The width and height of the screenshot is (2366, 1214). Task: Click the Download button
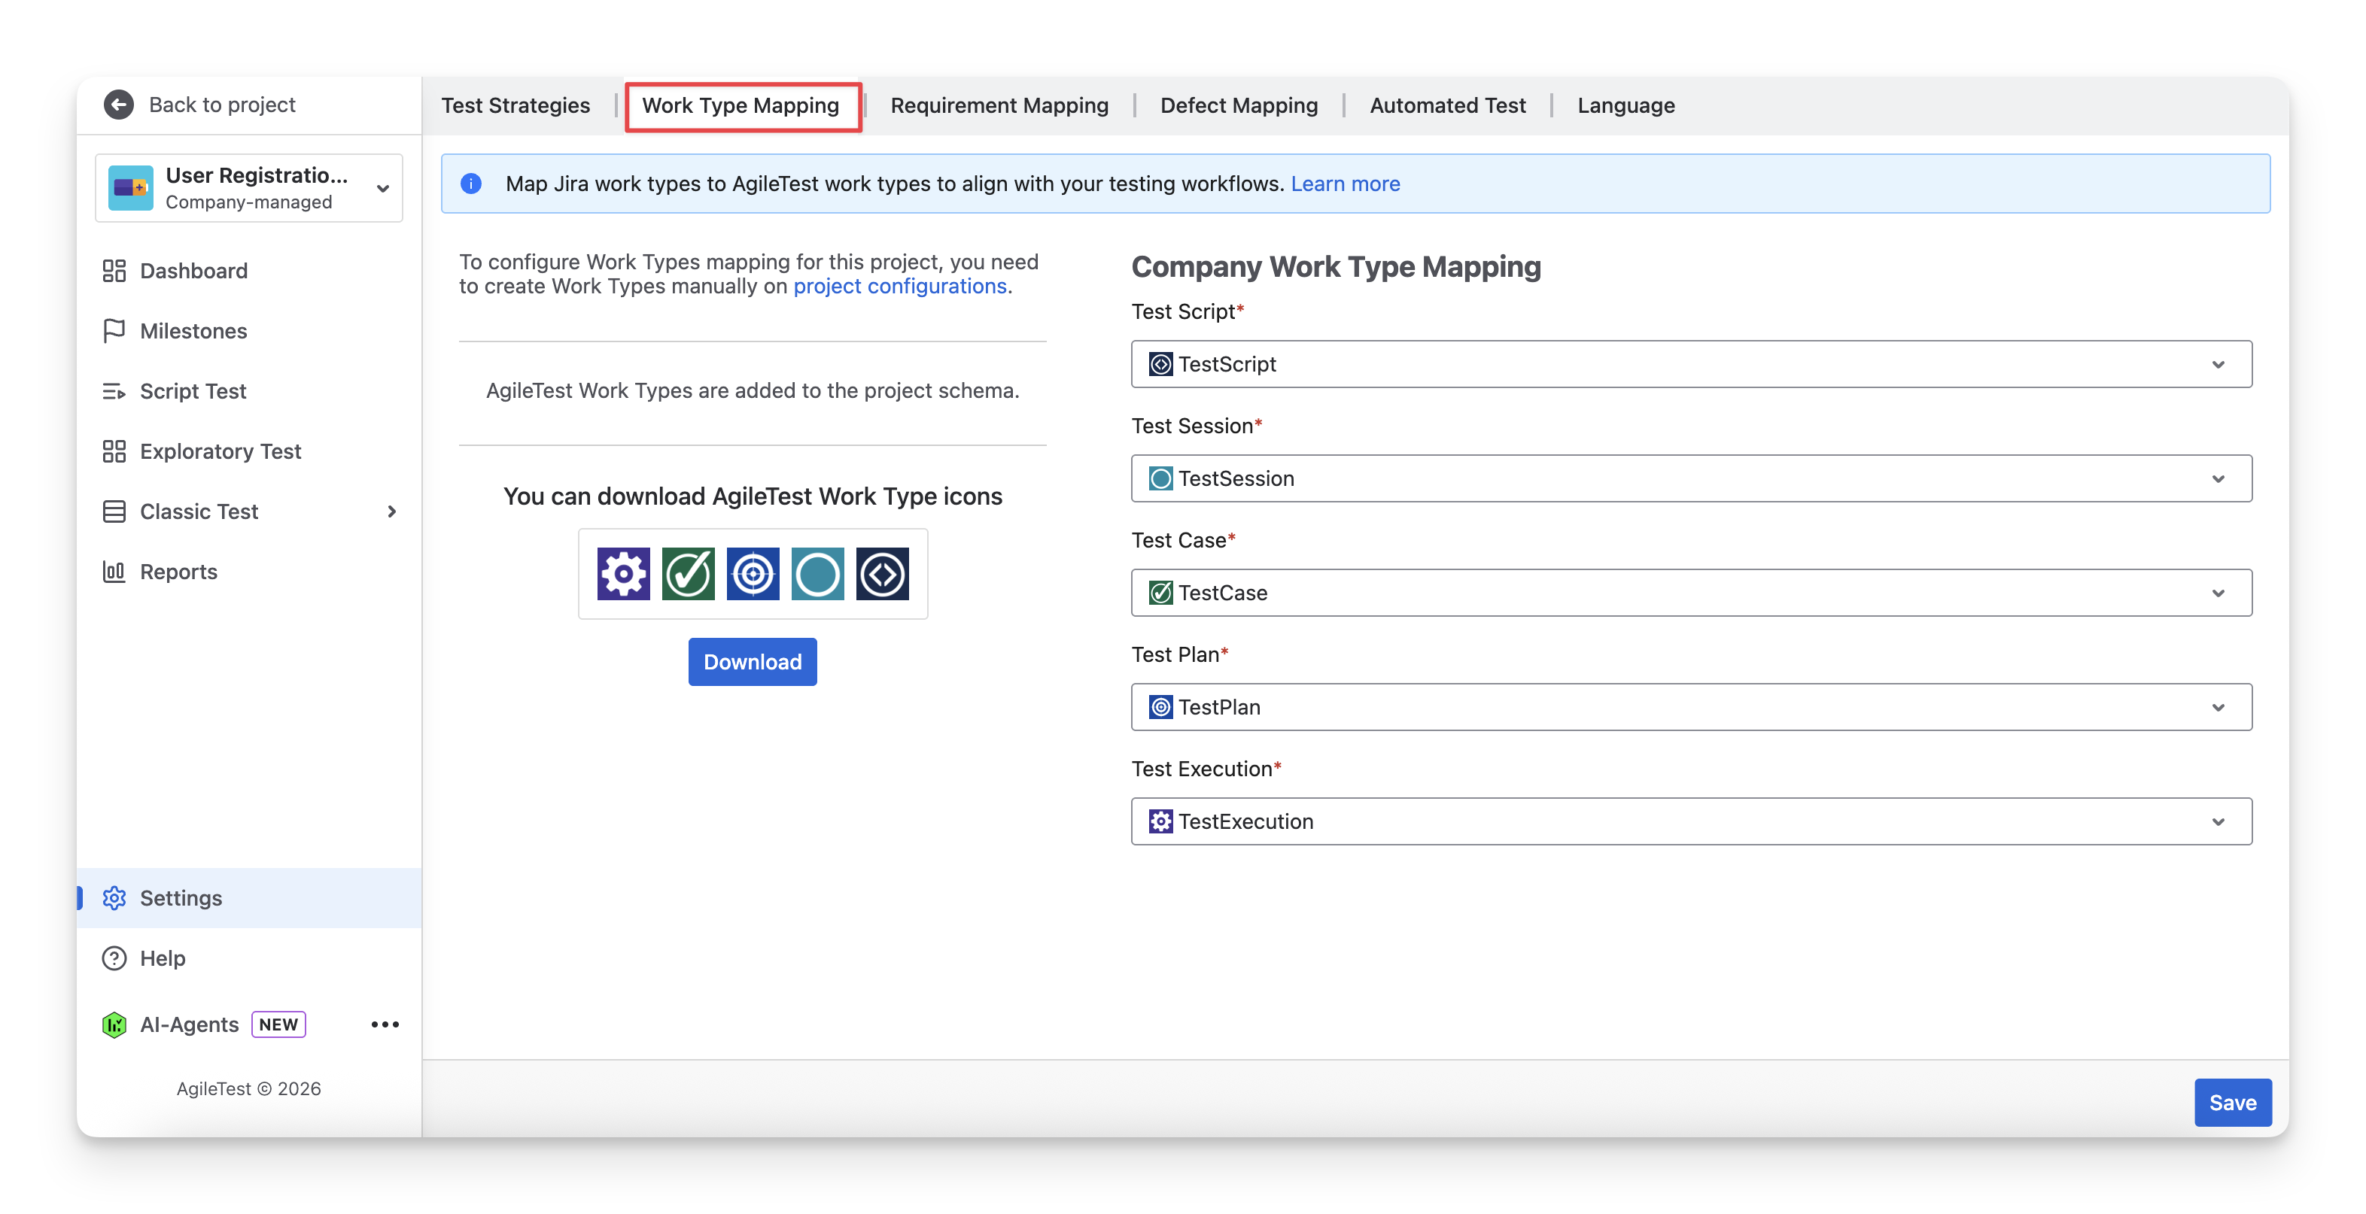(x=753, y=662)
